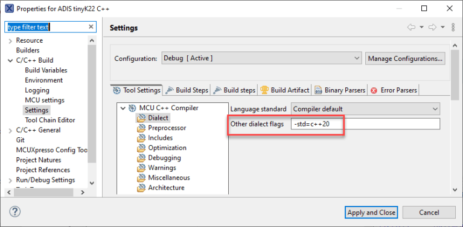Click settings pane scrollbar up arrow

pos(455,46)
